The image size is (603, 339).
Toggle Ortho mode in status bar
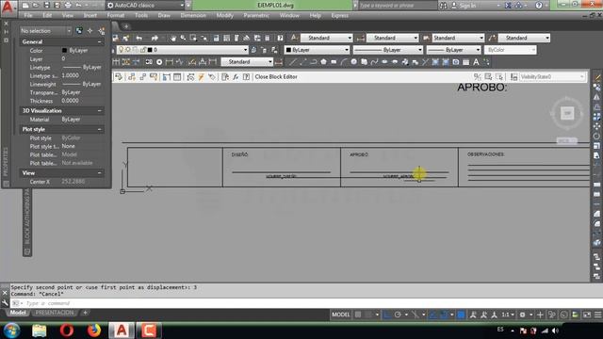[387, 315]
